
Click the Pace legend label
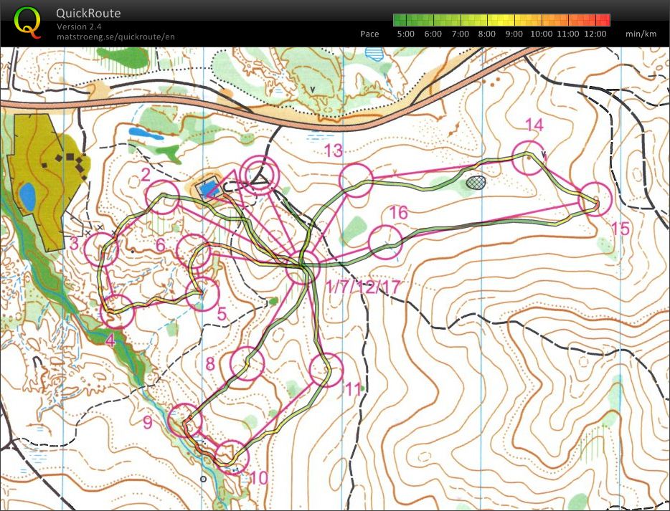pyautogui.click(x=369, y=33)
